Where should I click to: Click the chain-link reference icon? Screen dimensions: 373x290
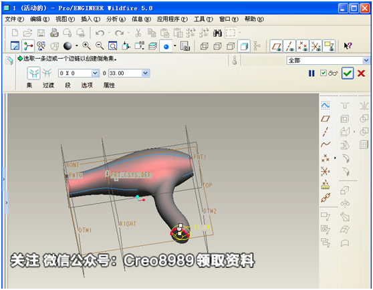(x=325, y=198)
